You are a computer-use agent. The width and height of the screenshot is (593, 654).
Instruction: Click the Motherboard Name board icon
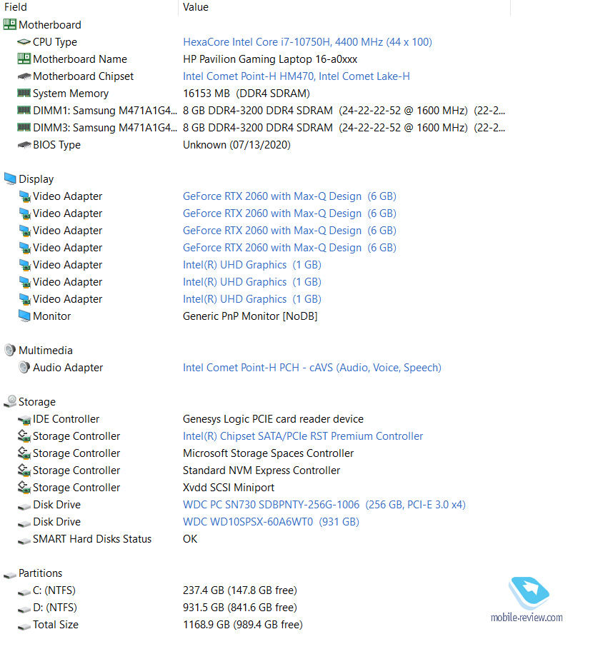pos(24,59)
